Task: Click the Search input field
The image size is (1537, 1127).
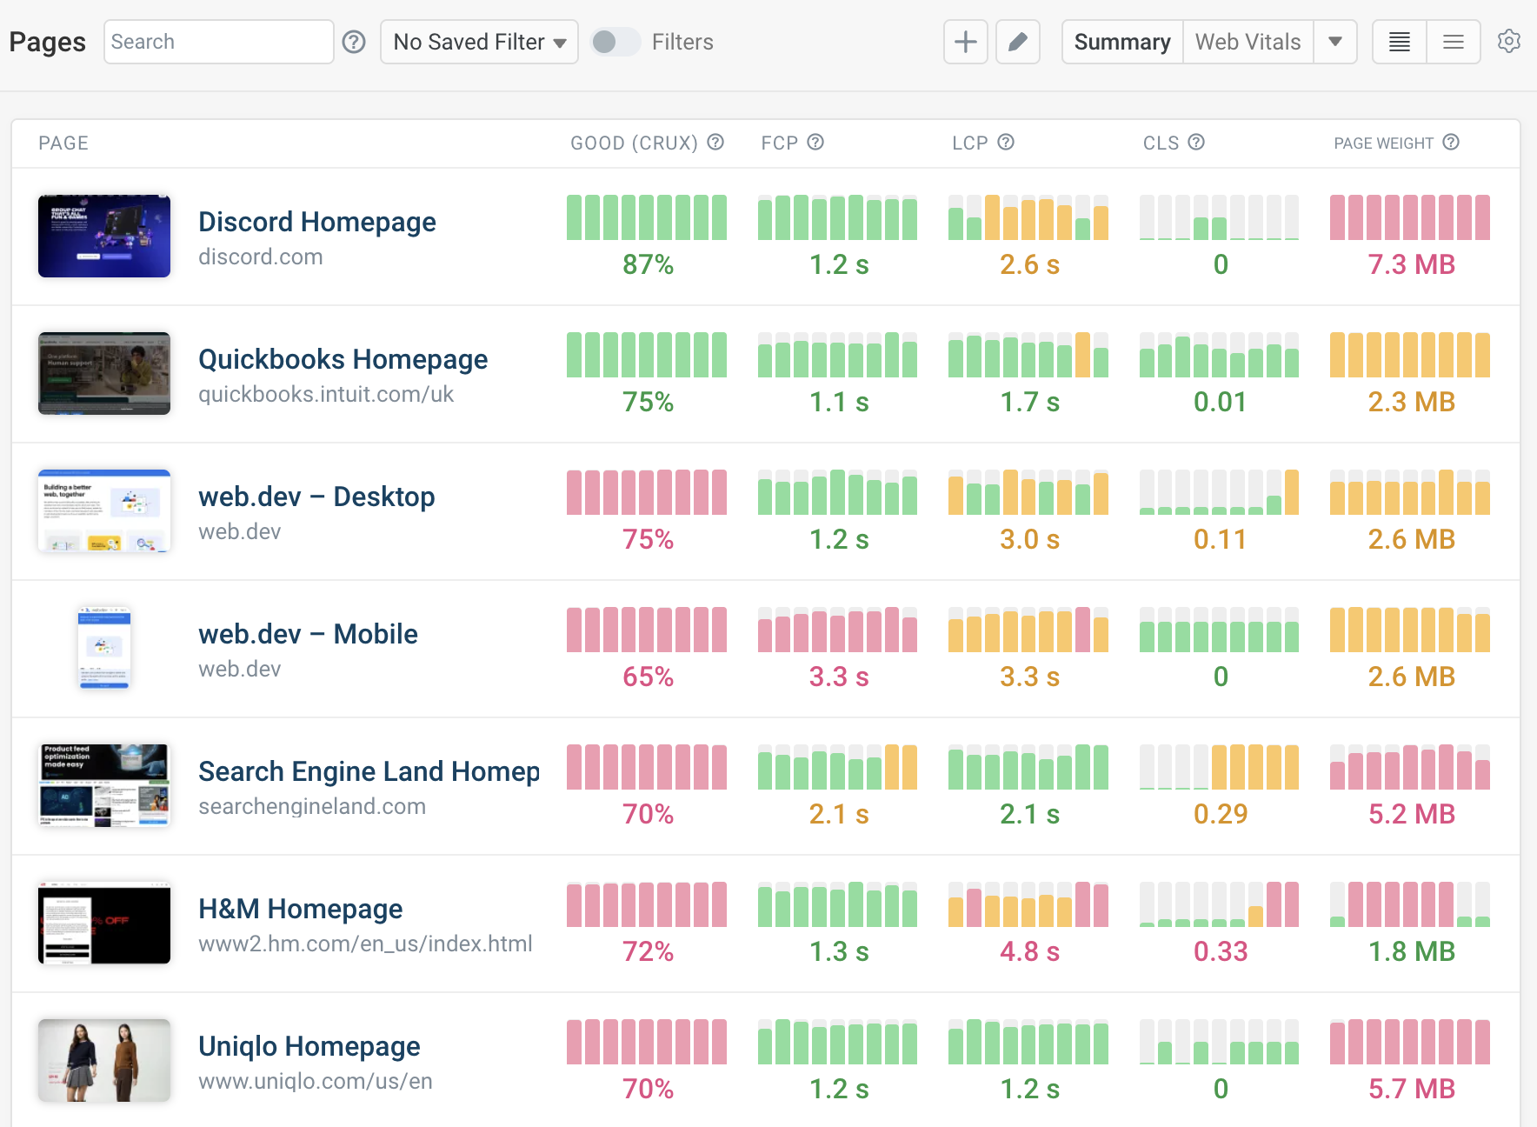Action: (218, 42)
